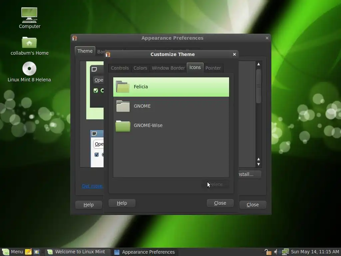Close the Customize Theme dialog with X
This screenshot has width=341, height=256.
tap(234, 54)
